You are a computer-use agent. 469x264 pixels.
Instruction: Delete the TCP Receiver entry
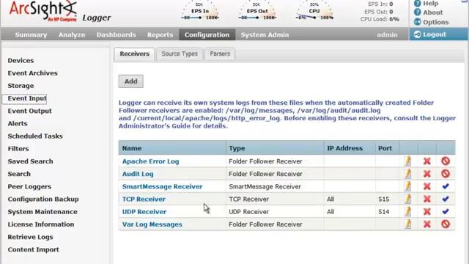427,199
